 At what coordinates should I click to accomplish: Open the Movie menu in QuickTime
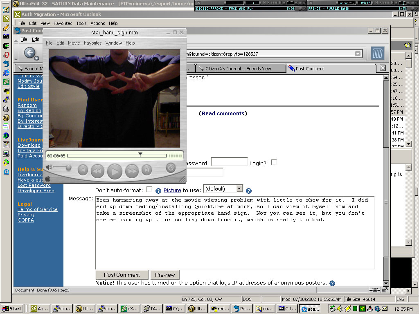[x=74, y=43]
